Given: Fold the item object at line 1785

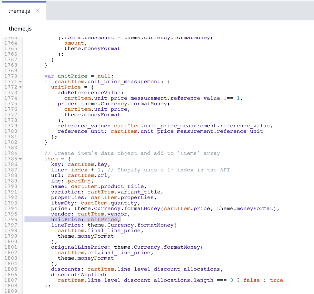Looking at the screenshot, I should click(x=20, y=159).
